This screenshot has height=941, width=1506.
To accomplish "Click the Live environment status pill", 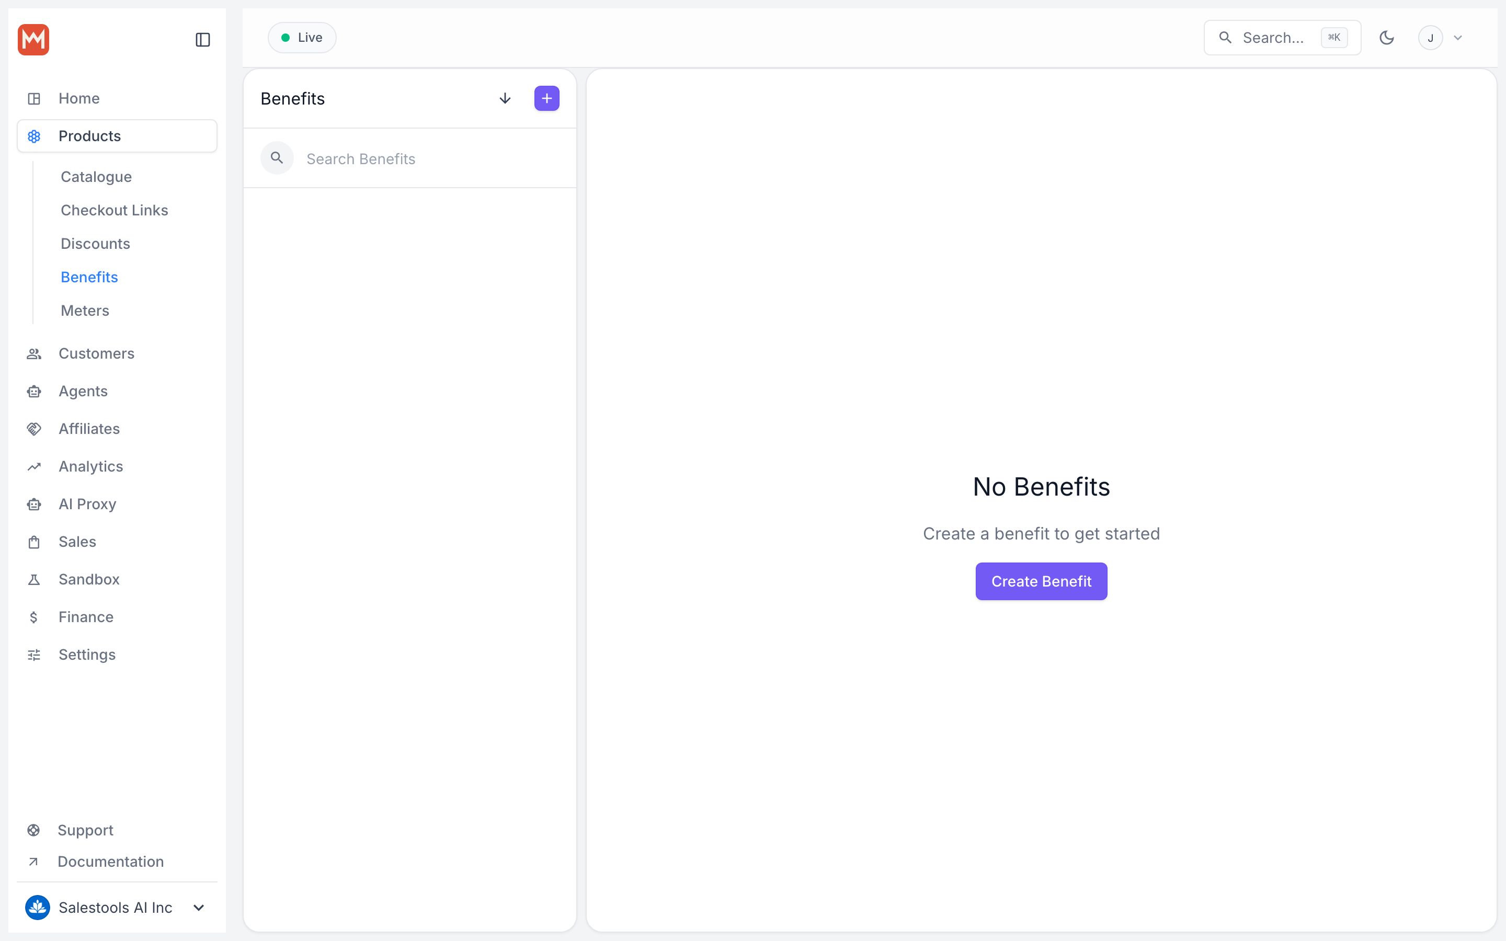I will point(302,37).
